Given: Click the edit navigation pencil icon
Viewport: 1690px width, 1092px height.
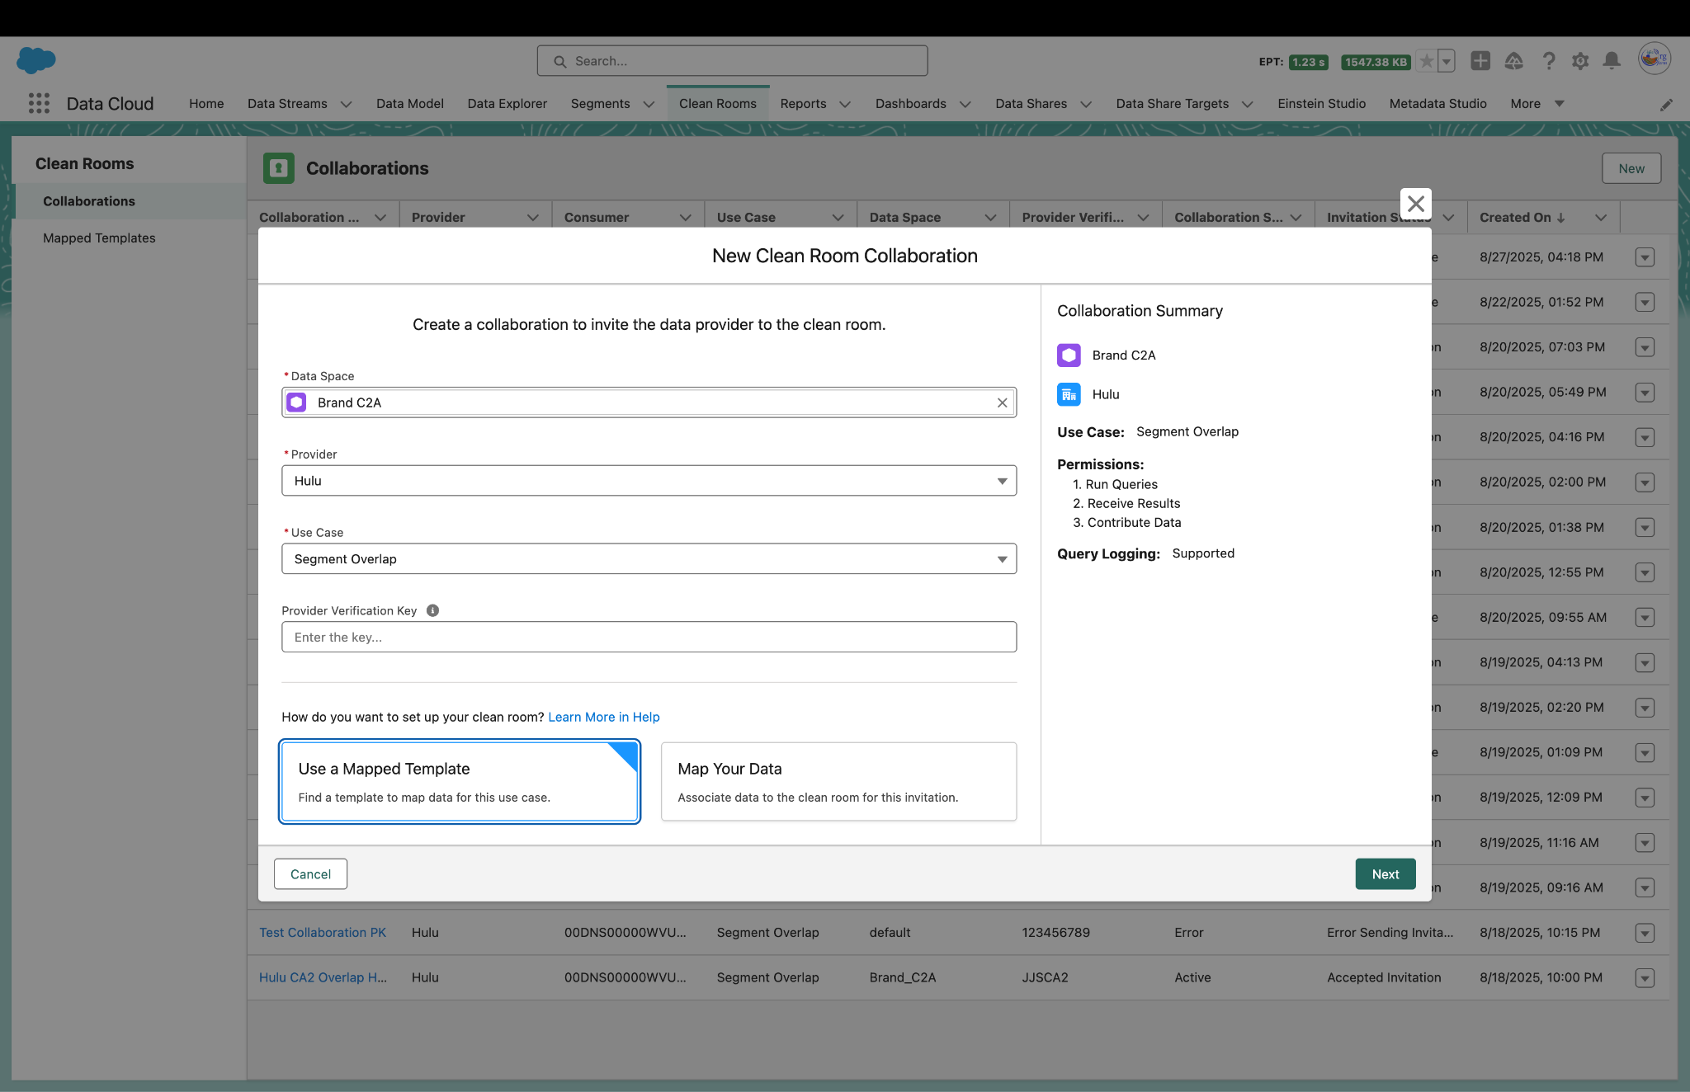Looking at the screenshot, I should click(x=1666, y=105).
